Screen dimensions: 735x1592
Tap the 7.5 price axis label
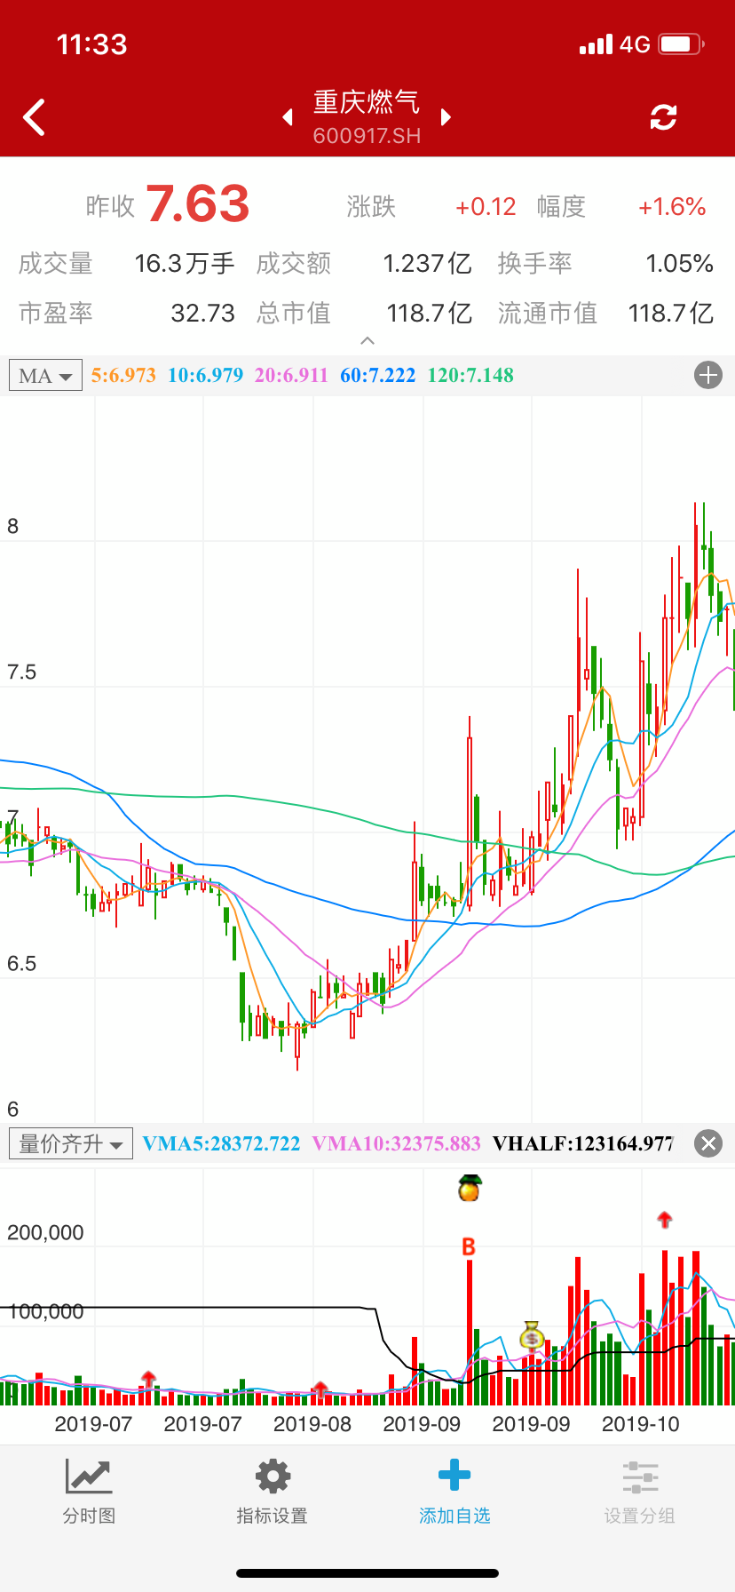pyautogui.click(x=22, y=672)
